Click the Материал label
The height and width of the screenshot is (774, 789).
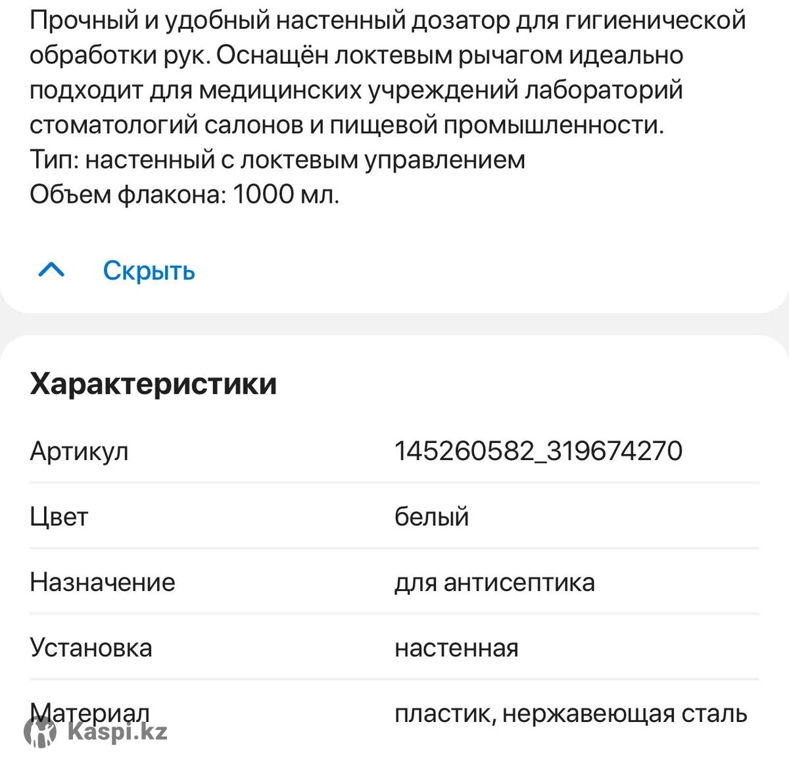[90, 712]
